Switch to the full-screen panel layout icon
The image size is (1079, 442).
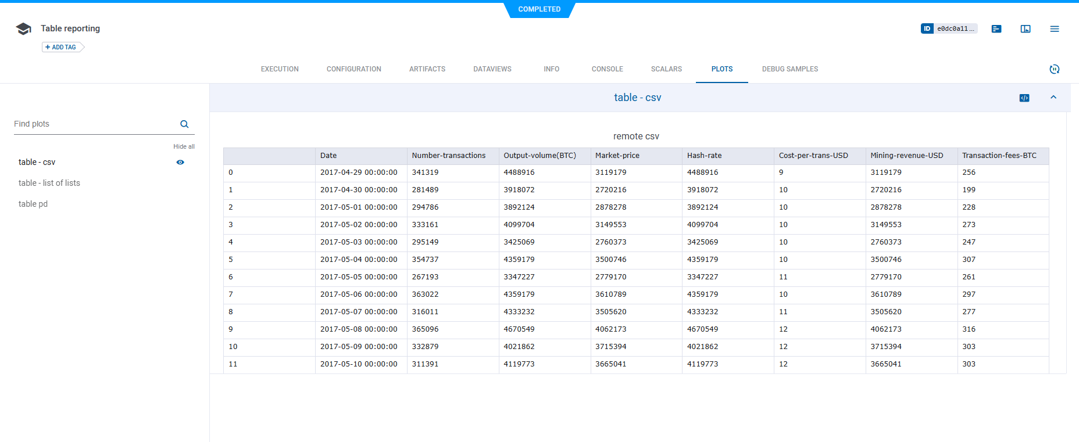point(1026,28)
